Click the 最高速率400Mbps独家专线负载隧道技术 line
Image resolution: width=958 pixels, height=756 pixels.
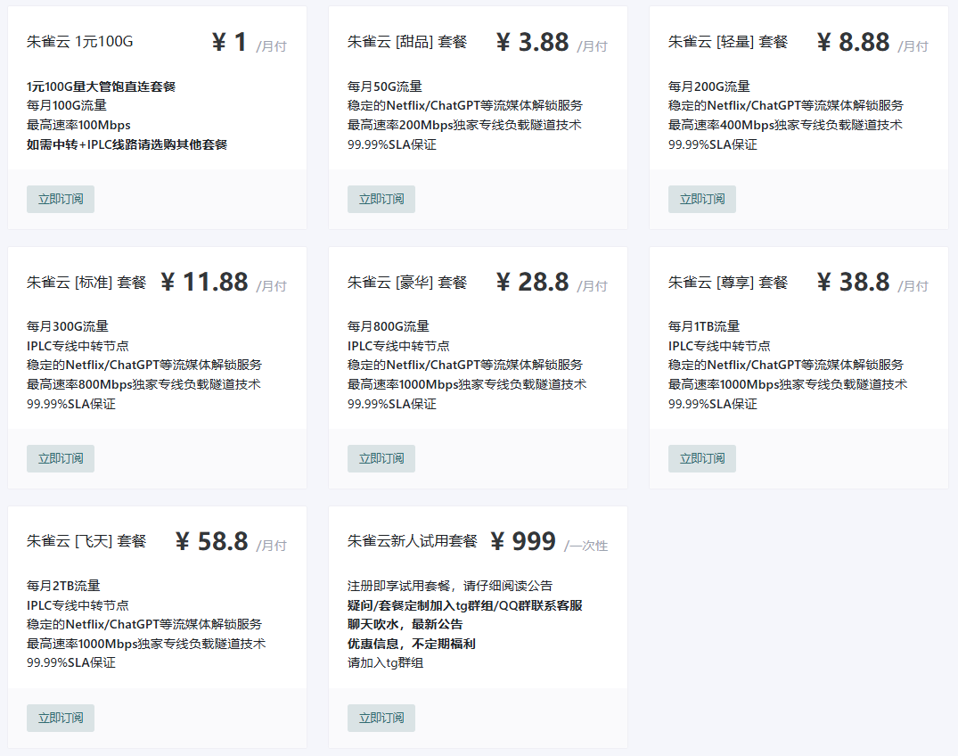pyautogui.click(x=786, y=125)
